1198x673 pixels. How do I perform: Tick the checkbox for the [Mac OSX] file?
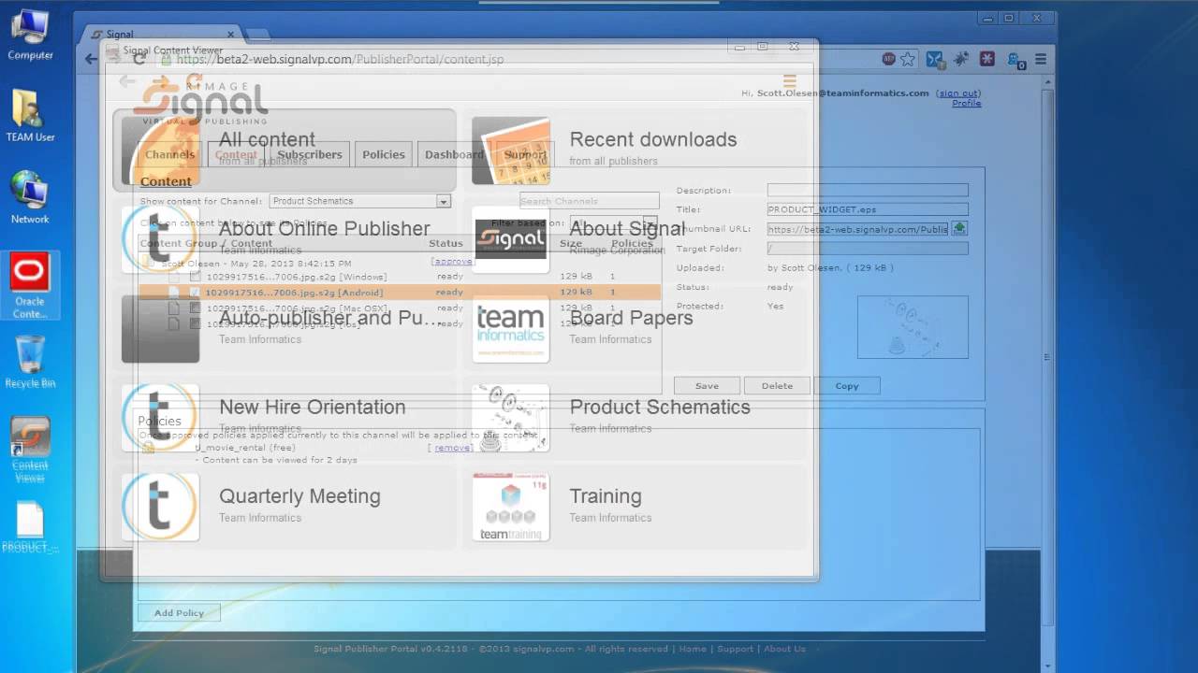(x=195, y=308)
